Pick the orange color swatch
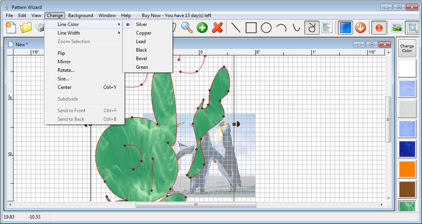Viewport: 422px width, 224px height. coord(407,169)
